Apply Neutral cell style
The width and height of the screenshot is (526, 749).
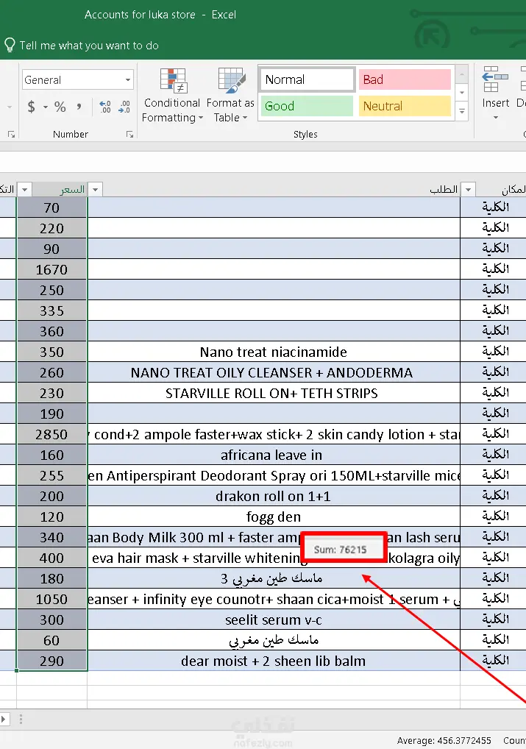(405, 106)
